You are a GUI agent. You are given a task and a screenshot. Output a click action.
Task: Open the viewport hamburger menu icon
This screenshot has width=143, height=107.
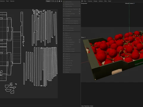point(82,1)
